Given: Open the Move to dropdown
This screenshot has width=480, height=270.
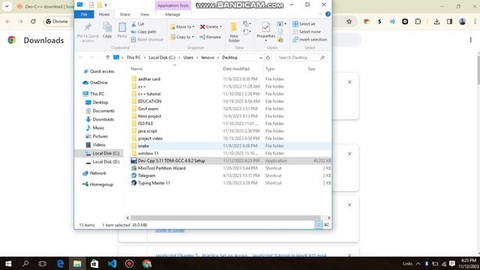Looking at the screenshot, I should pos(182,27).
